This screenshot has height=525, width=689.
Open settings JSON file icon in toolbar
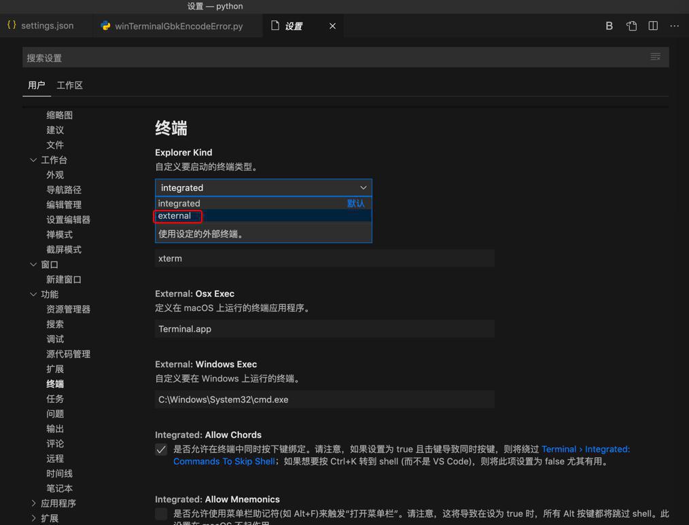coord(631,26)
